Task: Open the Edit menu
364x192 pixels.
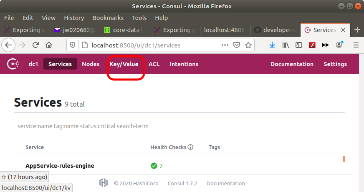Action: 28,18
